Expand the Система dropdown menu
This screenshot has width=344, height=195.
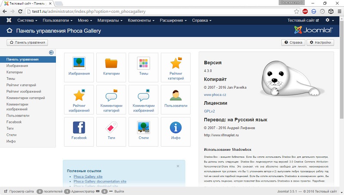tap(27, 20)
